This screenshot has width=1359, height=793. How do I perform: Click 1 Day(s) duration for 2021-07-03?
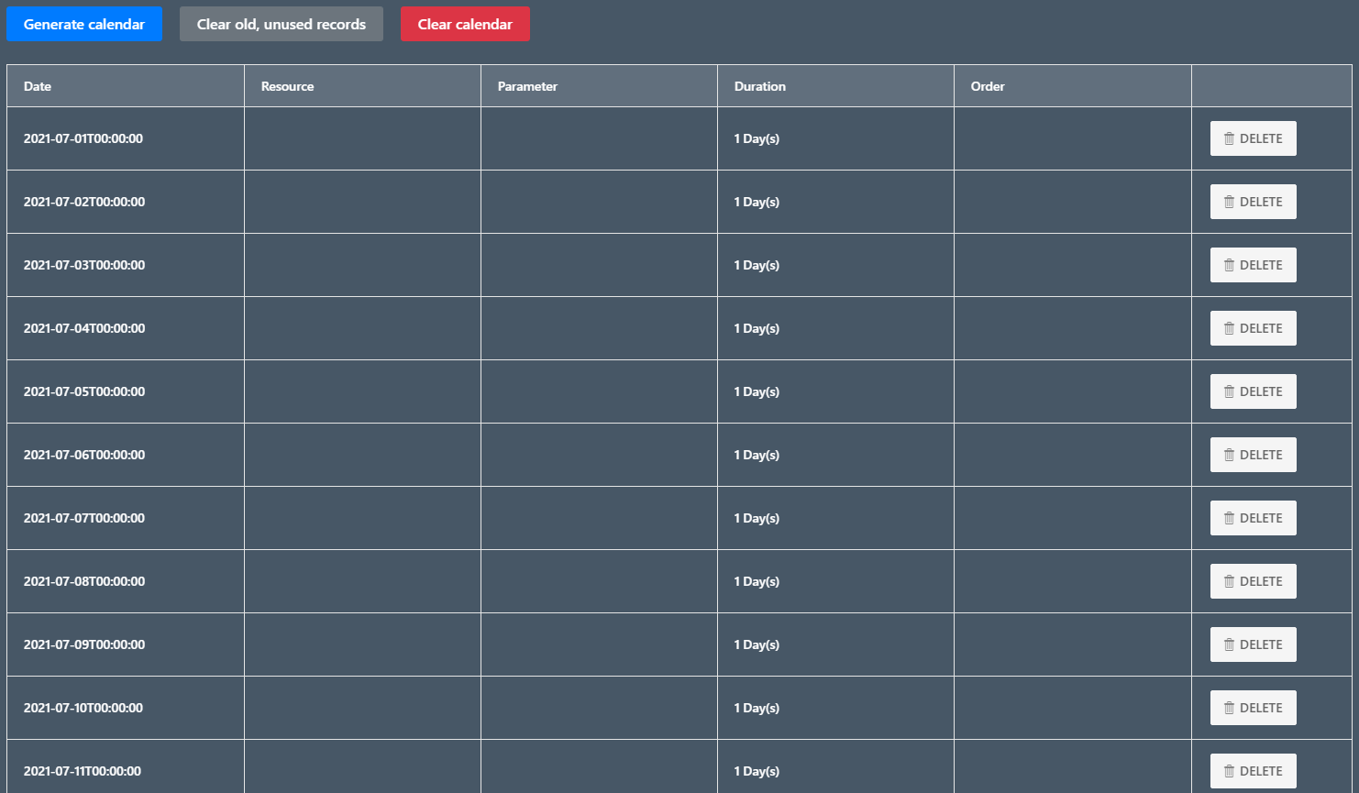click(757, 265)
